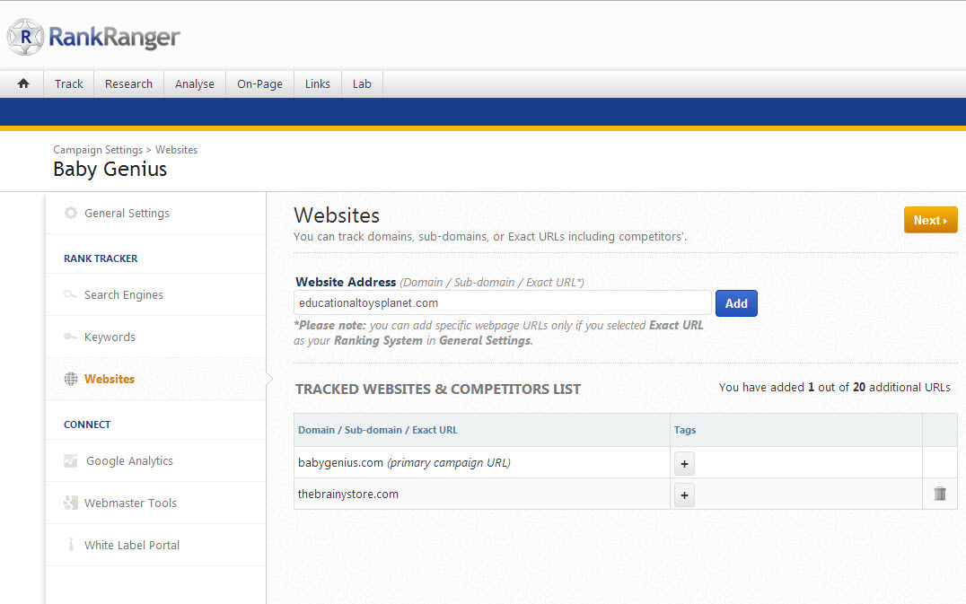Click the General Settings gear icon
The image size is (966, 604).
[x=71, y=213]
